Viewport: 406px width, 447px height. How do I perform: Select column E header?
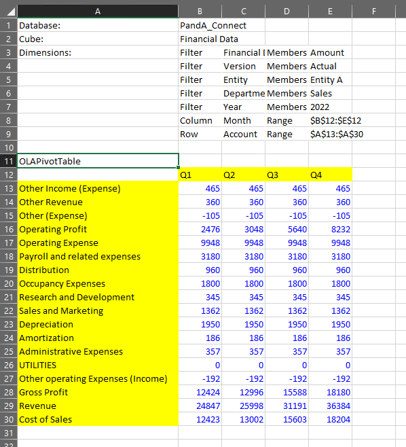330,11
